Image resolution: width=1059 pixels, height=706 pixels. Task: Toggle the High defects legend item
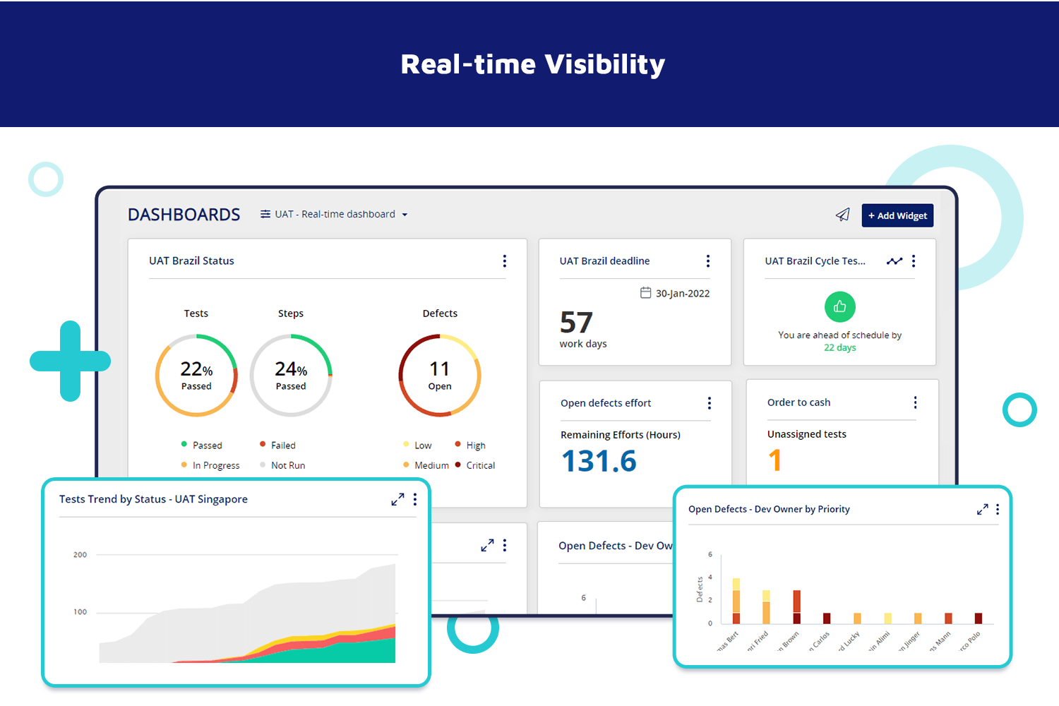click(x=470, y=445)
